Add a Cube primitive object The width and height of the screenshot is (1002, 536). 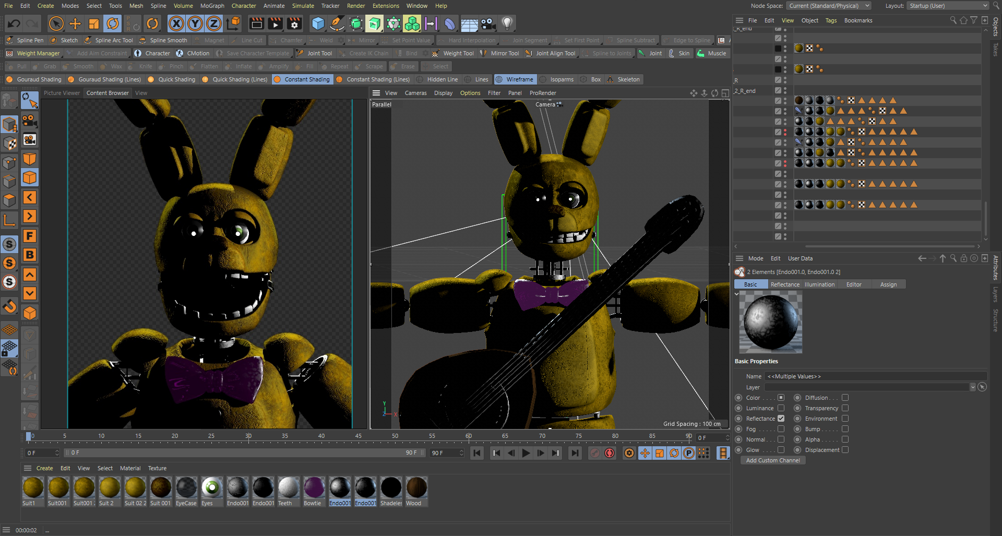click(318, 23)
